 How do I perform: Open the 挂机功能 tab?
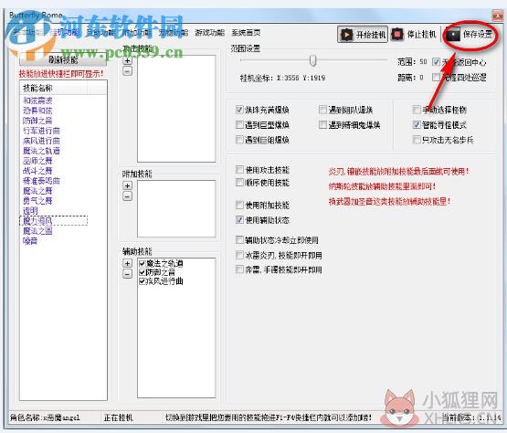click(65, 32)
